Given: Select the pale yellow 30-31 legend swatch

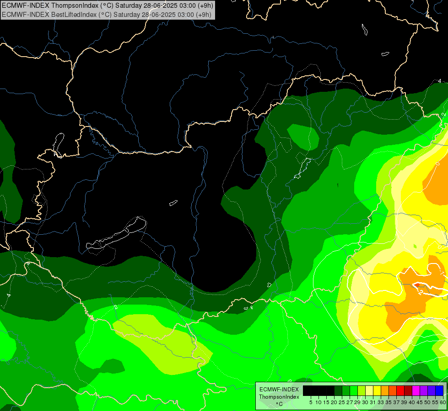Looking at the screenshot, I should [369, 390].
